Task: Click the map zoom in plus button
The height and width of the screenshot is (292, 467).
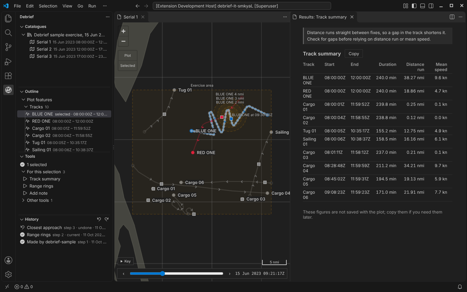Action: (x=123, y=31)
